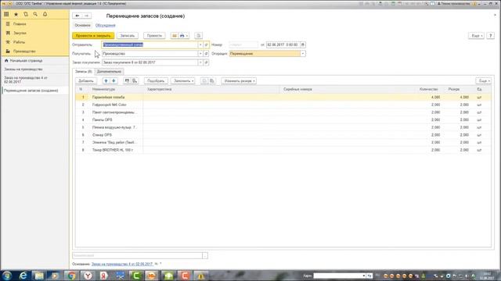
Task: Switch to the Основное tab
Action: click(82, 25)
